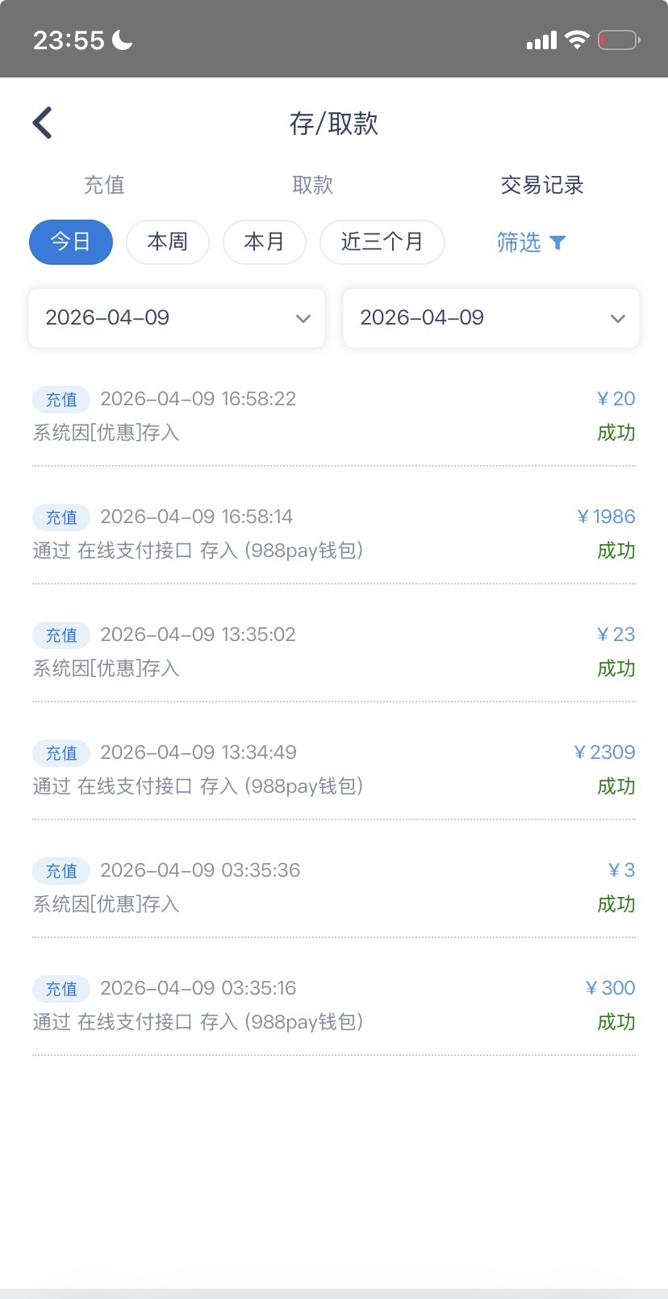
Task: Tap 充值 tag on 03:35:16 record
Action: (x=61, y=988)
